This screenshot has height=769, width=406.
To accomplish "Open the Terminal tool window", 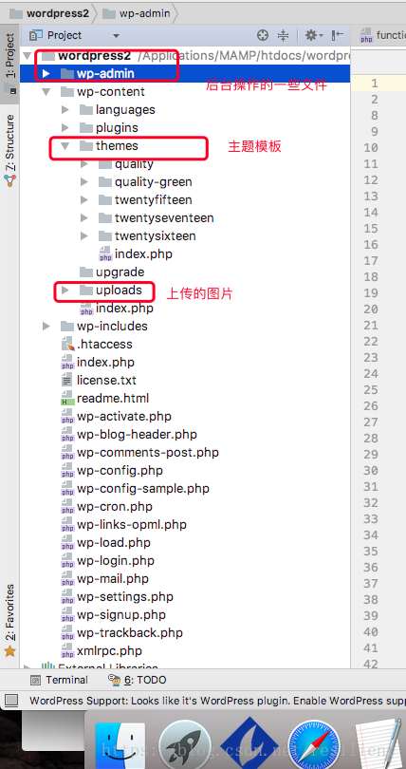I will pyautogui.click(x=59, y=680).
